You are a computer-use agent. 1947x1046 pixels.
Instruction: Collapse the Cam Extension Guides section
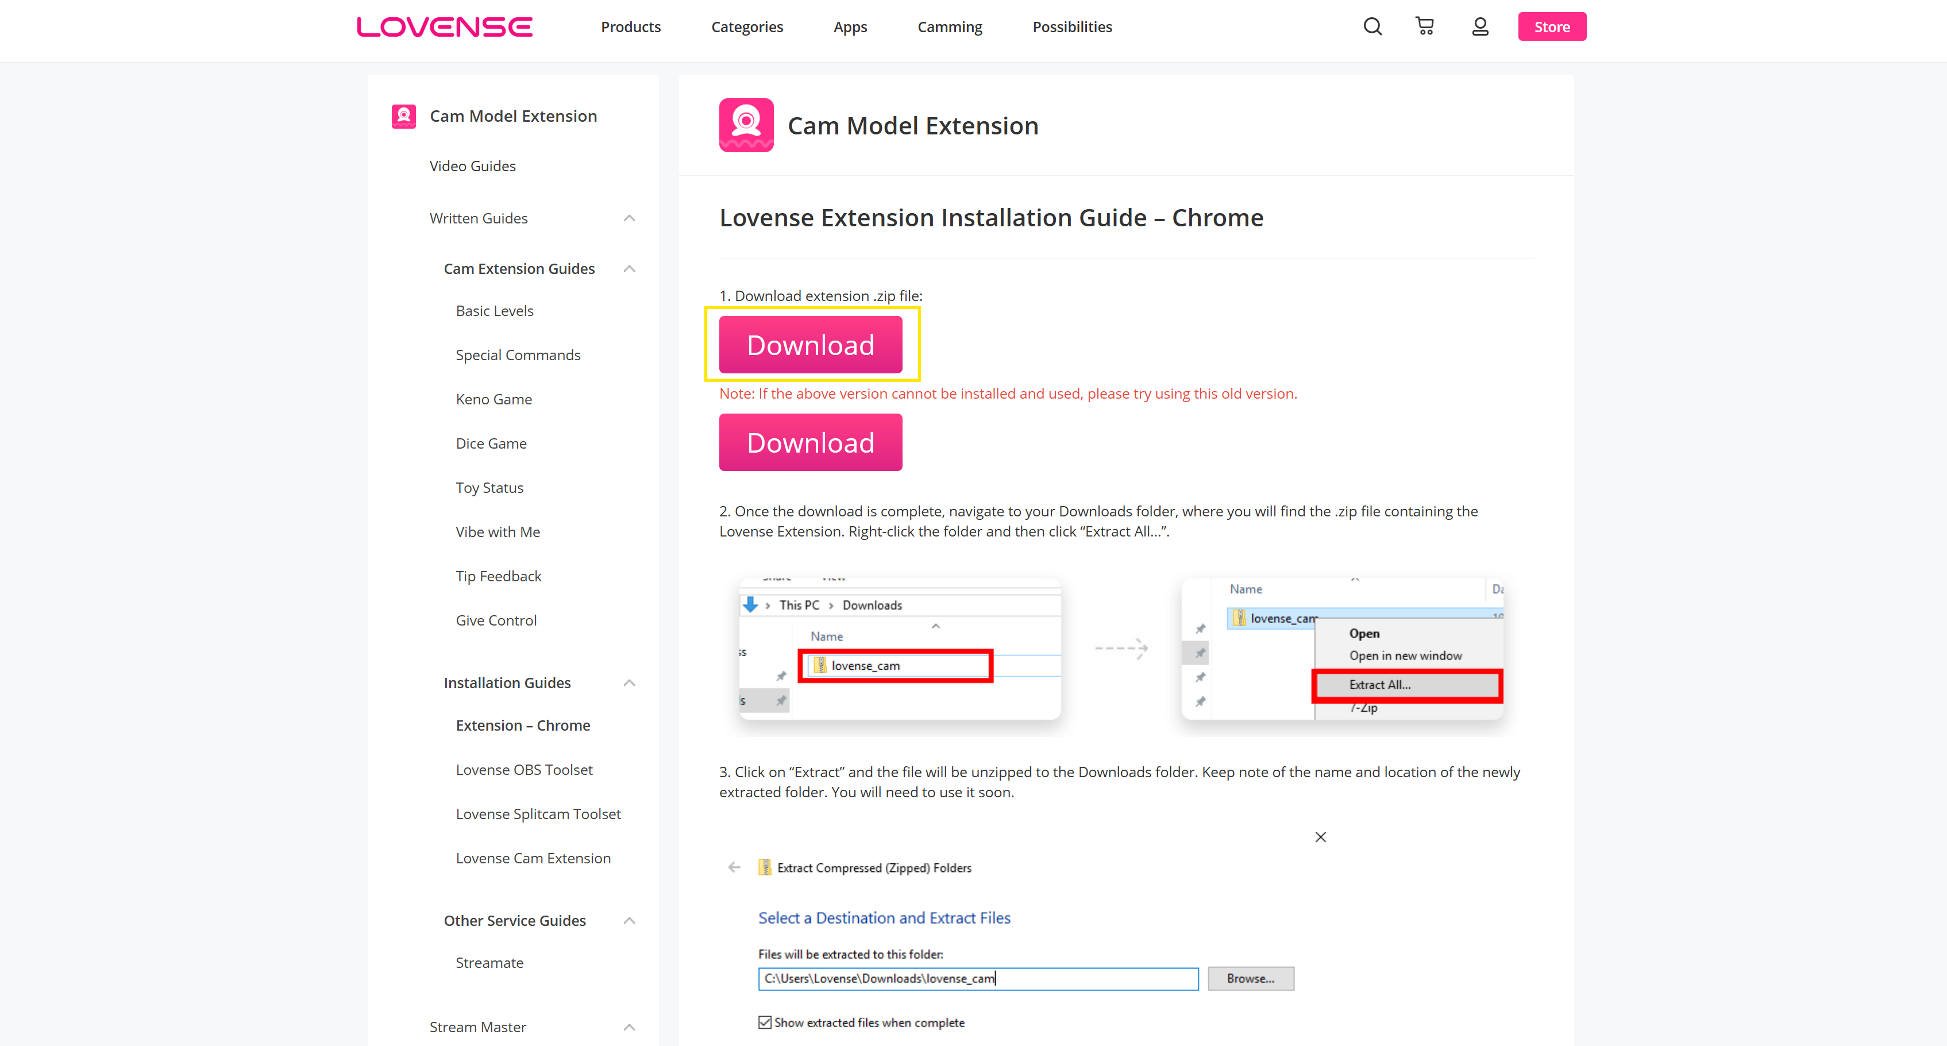pos(629,269)
